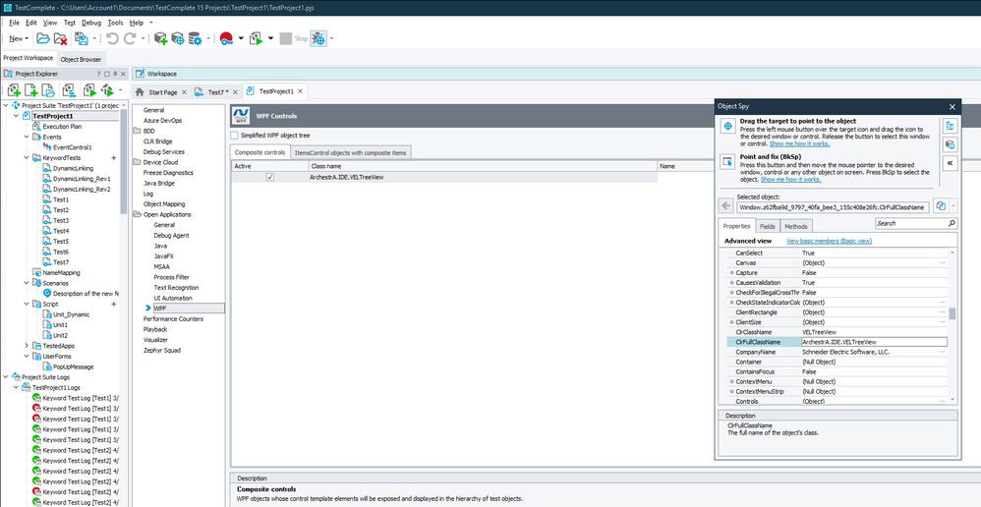Click the back arrow beside Selected object
The width and height of the screenshot is (981, 507).
coord(725,206)
